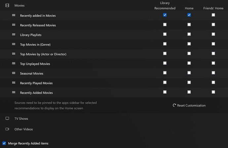This screenshot has width=228, height=148.
Task: Click Reset Customization button
Action: click(x=189, y=105)
